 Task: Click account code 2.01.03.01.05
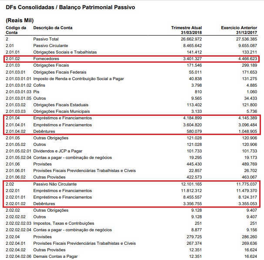[x=18, y=98]
